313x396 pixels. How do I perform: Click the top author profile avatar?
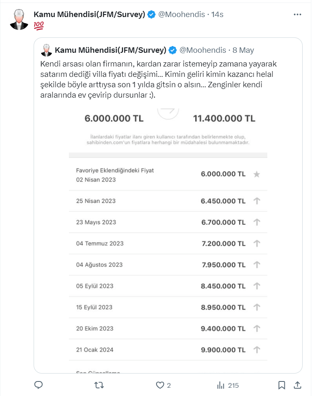click(x=19, y=20)
